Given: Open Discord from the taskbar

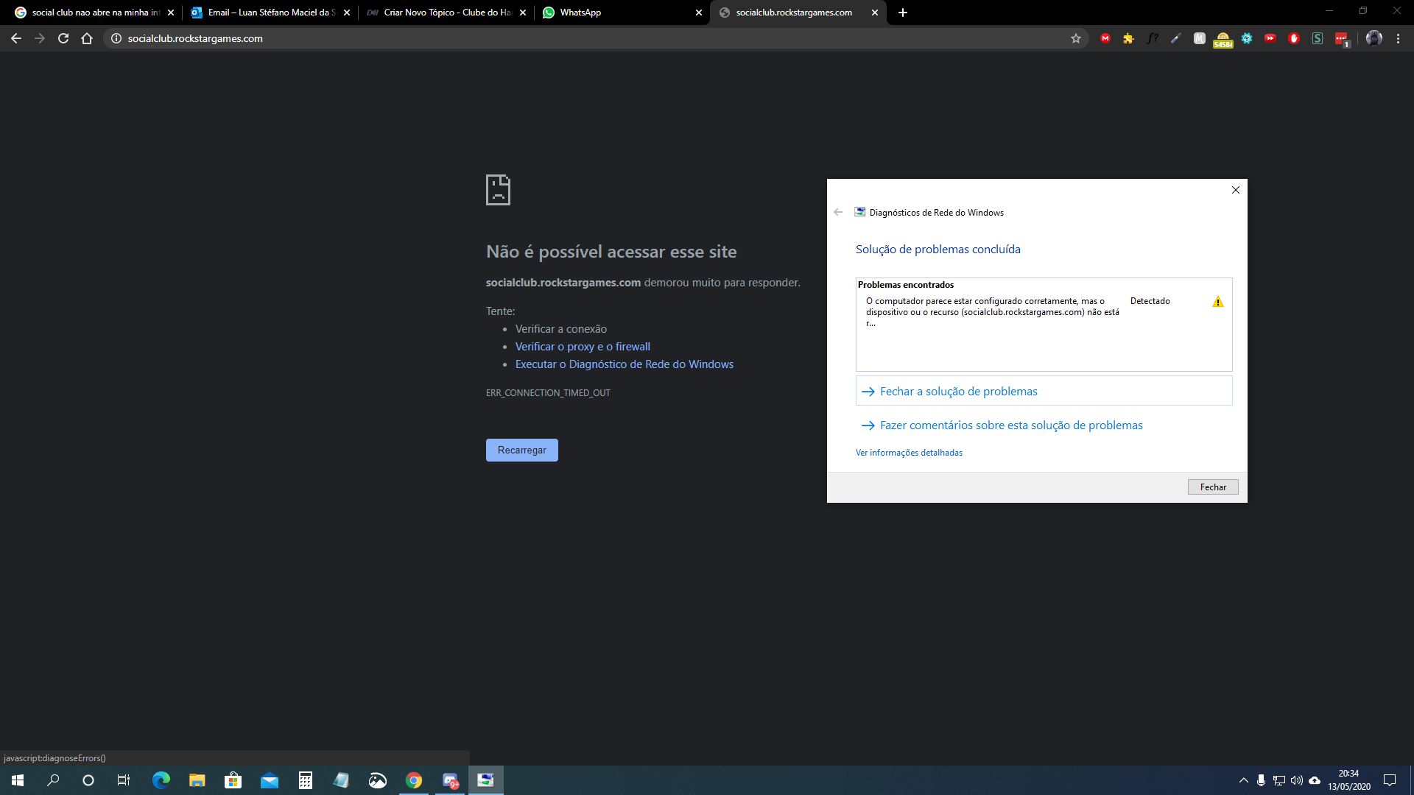Looking at the screenshot, I should pyautogui.click(x=450, y=780).
